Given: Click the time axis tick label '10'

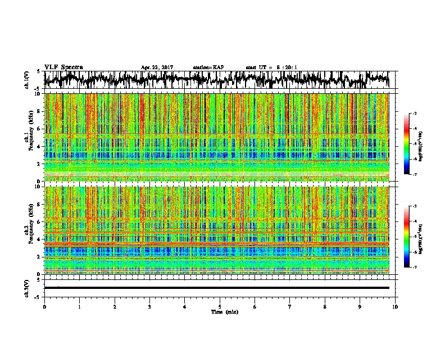Looking at the screenshot, I should point(395,307).
